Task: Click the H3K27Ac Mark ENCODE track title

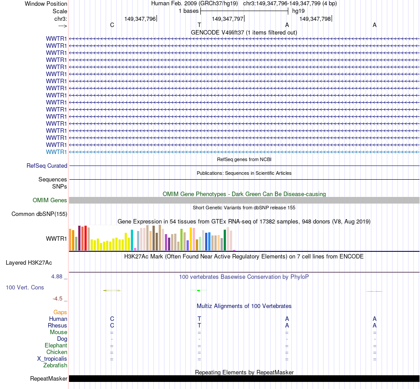Action: 244,256
